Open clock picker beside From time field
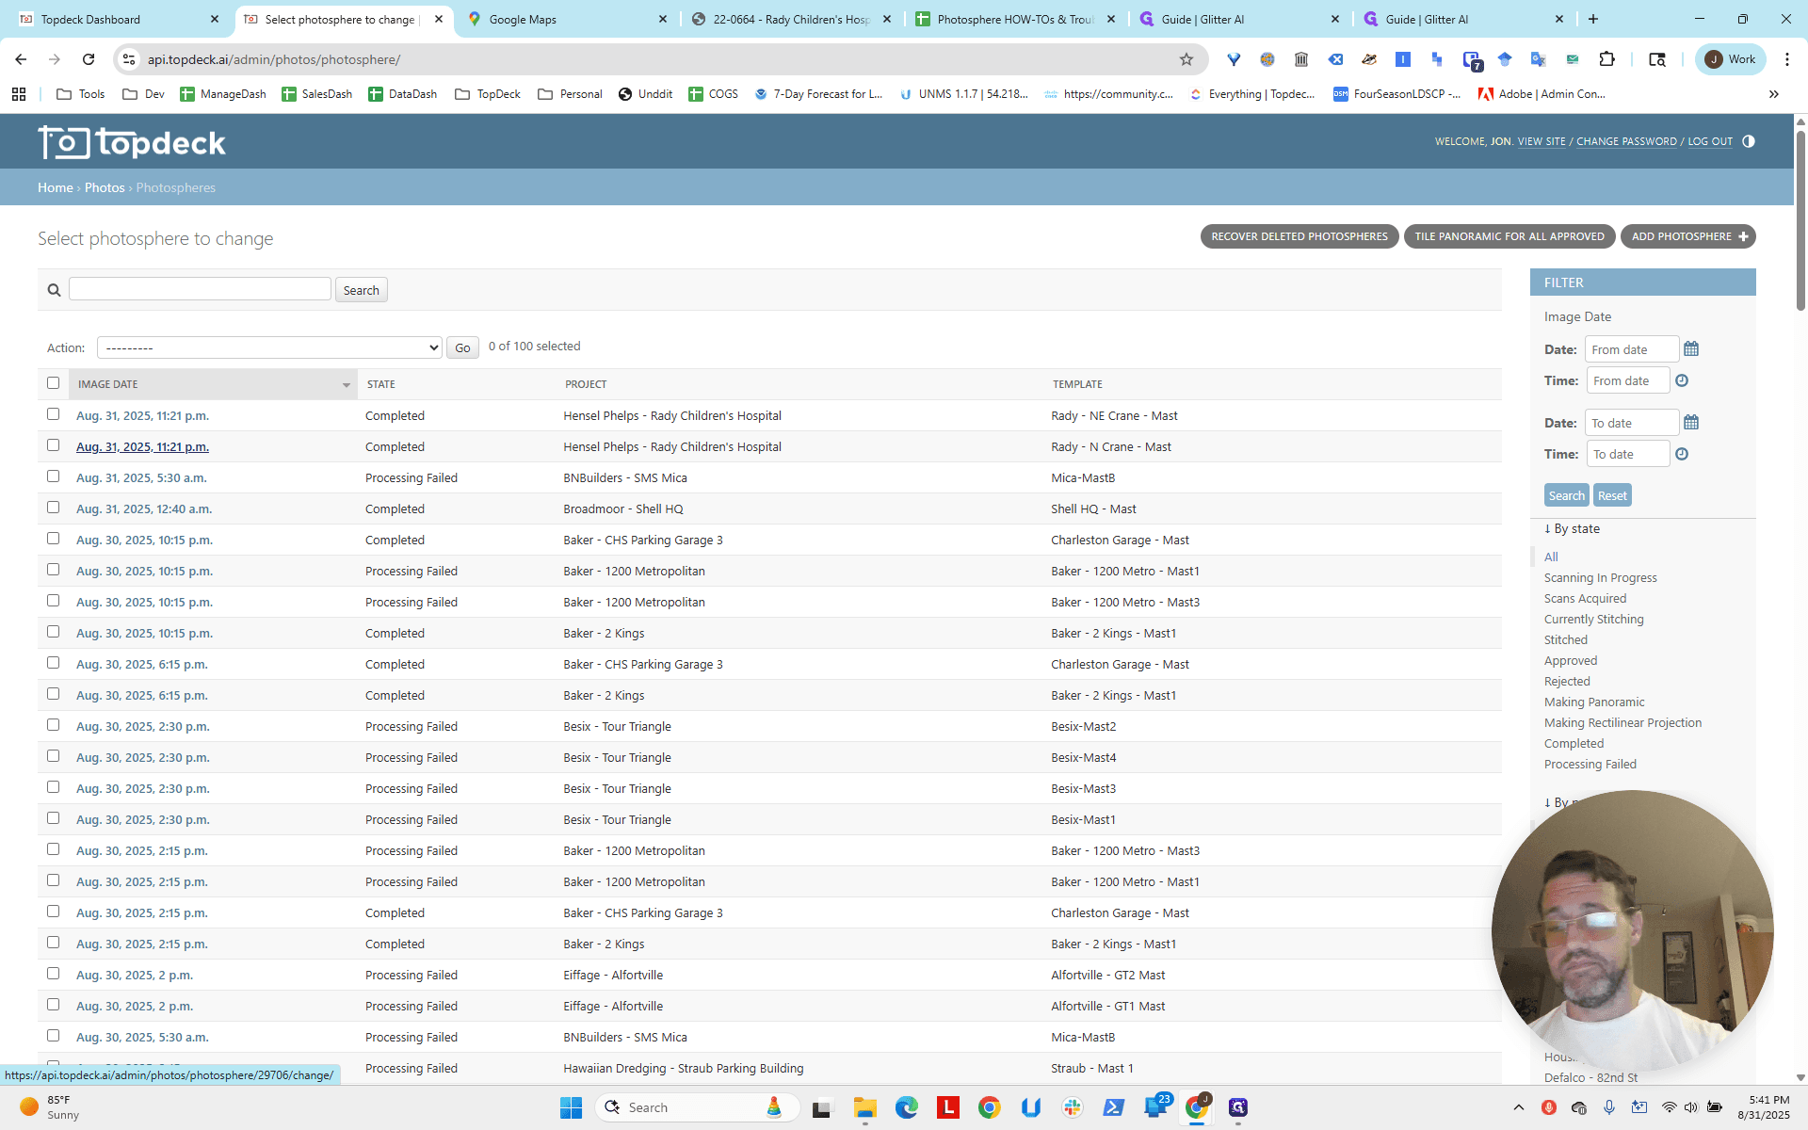1808x1130 pixels. pos(1682,380)
